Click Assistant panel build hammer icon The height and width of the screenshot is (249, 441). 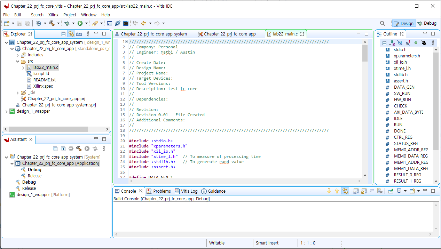[79, 148]
